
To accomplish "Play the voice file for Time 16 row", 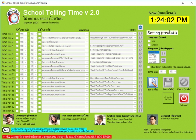I will pyautogui.click(x=141, y=94).
